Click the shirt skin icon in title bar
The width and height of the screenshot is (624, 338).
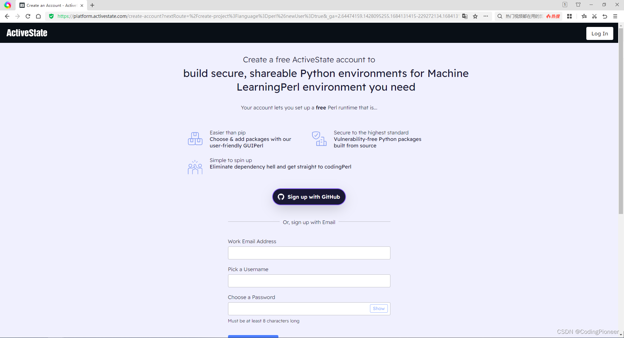(x=578, y=5)
